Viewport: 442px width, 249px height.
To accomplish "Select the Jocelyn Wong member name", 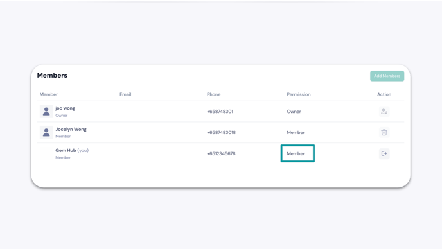I will pyautogui.click(x=71, y=129).
